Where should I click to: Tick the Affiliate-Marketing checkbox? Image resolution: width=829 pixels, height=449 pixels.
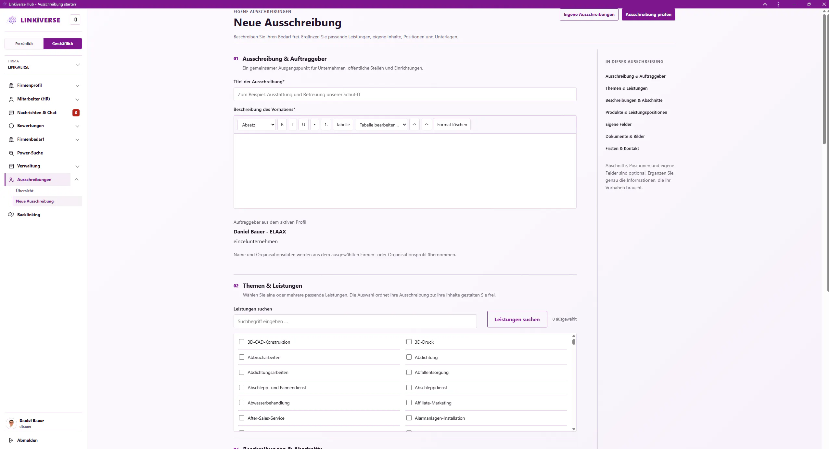coord(409,403)
